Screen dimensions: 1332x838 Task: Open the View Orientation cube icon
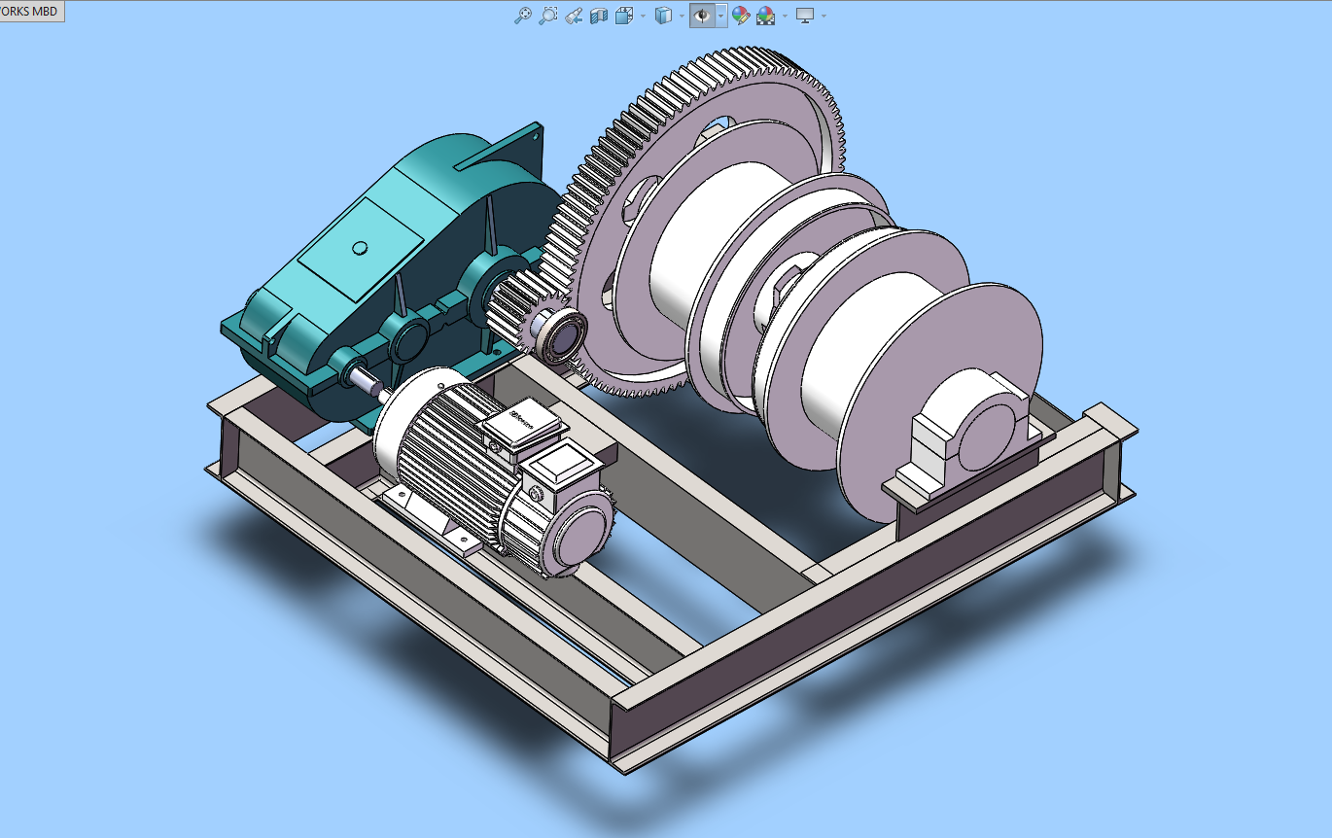point(624,16)
